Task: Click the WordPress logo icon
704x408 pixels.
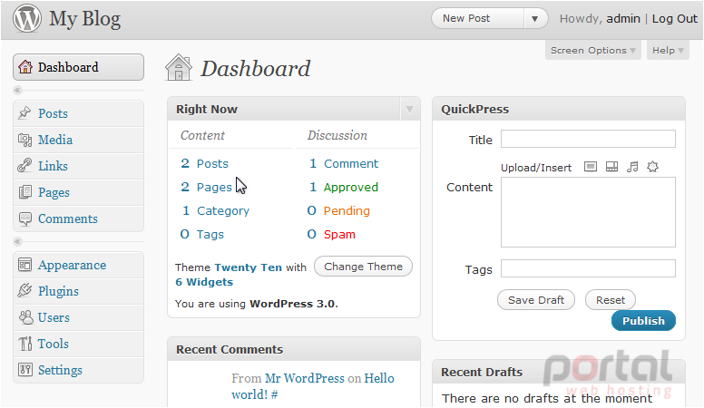Action: pos(27,18)
